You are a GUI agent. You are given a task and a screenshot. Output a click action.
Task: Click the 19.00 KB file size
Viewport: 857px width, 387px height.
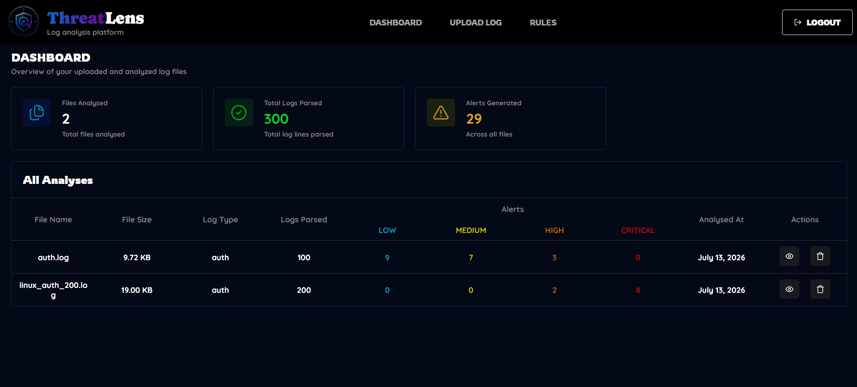point(137,290)
